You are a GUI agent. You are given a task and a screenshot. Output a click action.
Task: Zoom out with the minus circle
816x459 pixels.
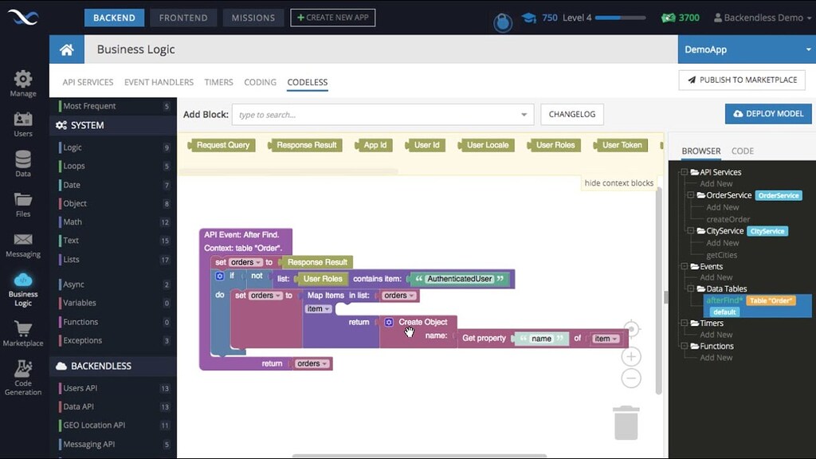(631, 379)
